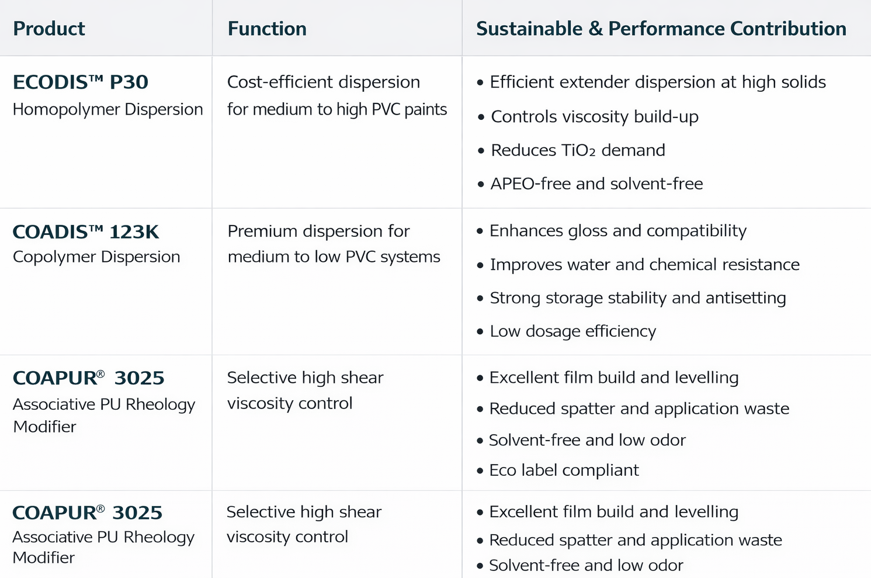Click Strong storage stability and antisetting bullet
871x578 pixels.
click(x=637, y=298)
